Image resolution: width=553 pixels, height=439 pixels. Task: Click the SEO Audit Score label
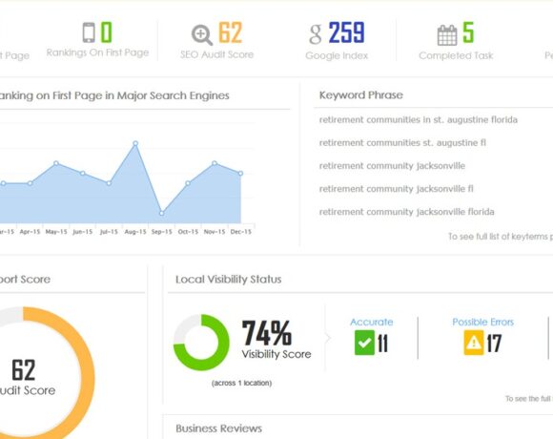[x=216, y=54]
